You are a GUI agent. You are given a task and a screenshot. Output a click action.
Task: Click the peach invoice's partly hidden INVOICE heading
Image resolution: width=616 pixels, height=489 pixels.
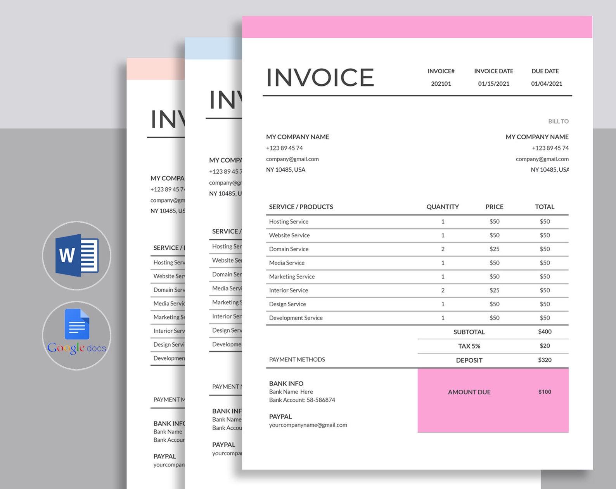168,119
